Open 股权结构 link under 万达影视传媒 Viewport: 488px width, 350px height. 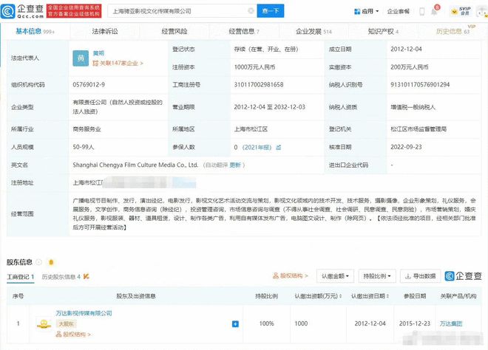click(73, 334)
